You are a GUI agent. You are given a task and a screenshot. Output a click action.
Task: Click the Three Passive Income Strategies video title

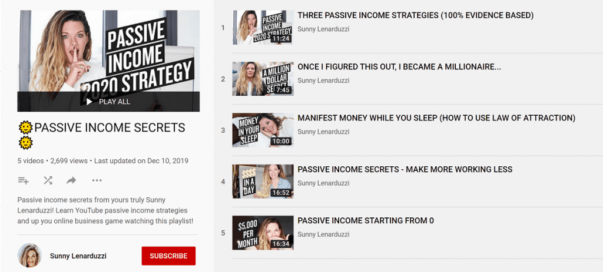[x=415, y=15]
